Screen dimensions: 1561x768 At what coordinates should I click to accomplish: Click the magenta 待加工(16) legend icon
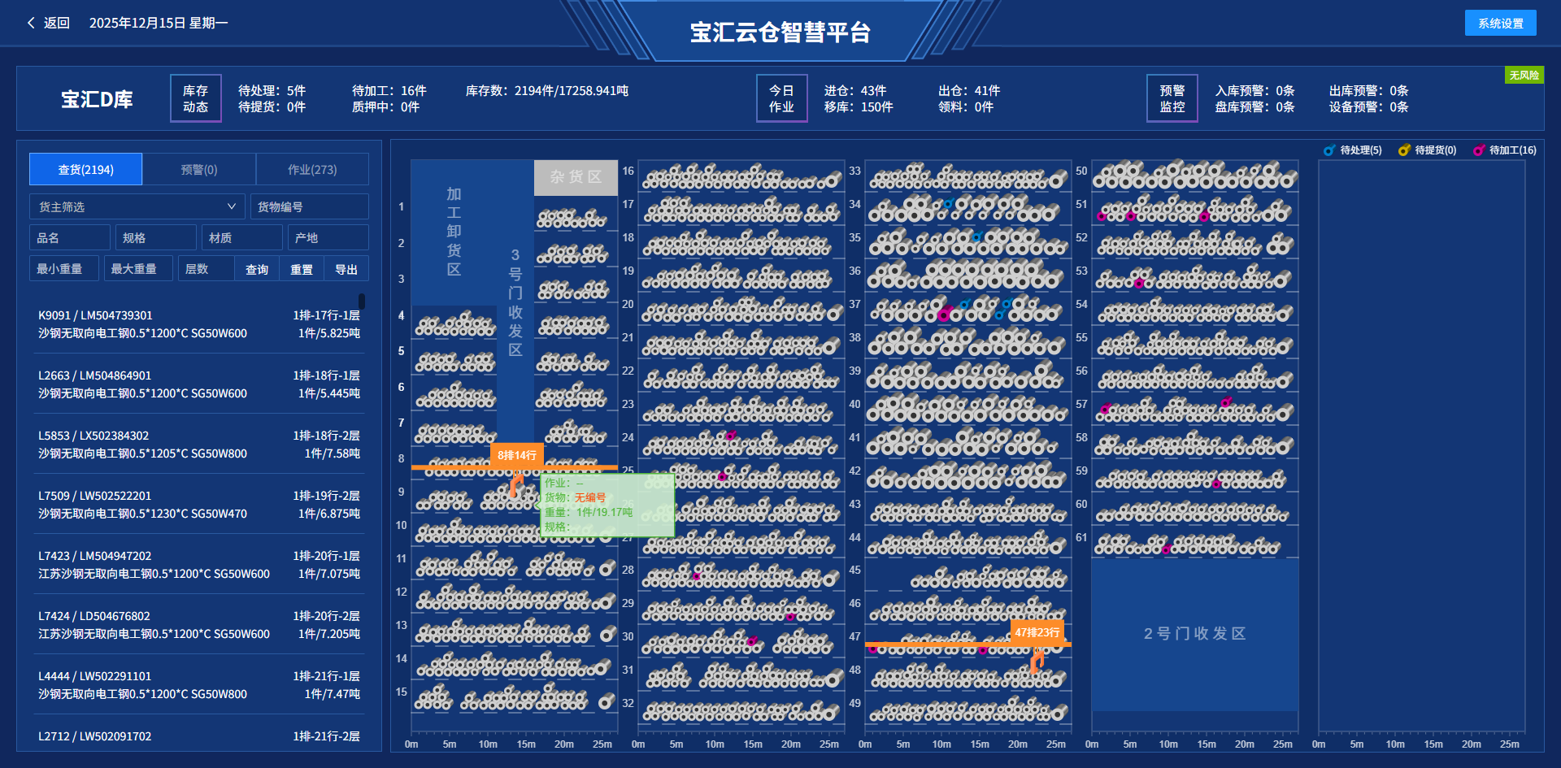[1478, 150]
